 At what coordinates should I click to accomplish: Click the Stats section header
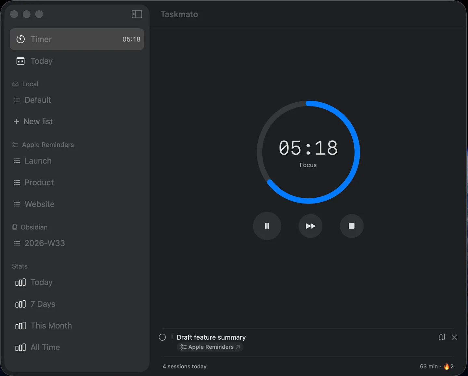point(20,266)
